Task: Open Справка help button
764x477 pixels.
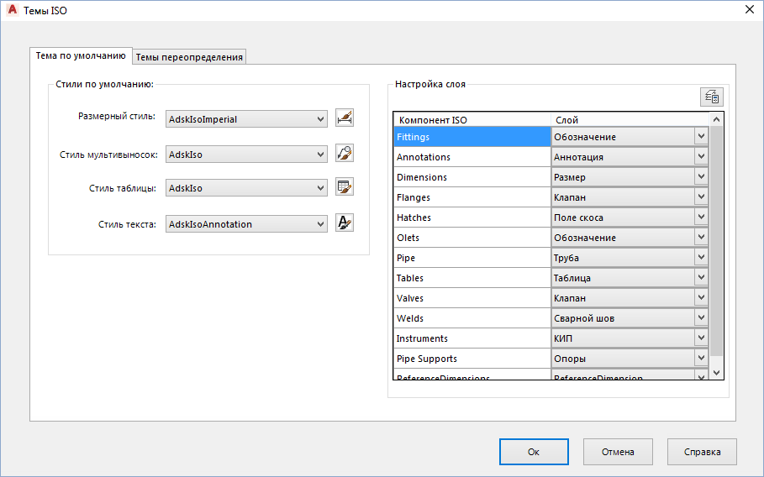Action: (702, 452)
